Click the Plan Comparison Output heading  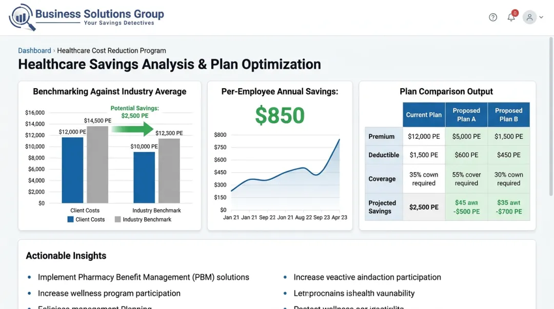click(446, 91)
